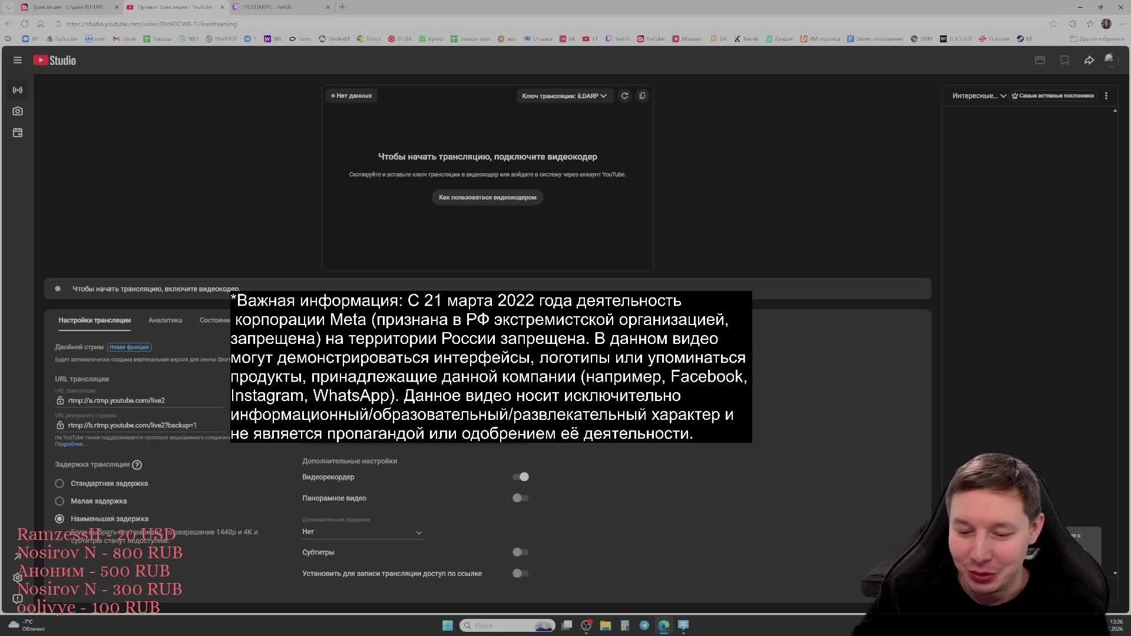The image size is (1131, 636).
Task: Click the rtmp://a.rtmp.youtube.com/live2 URL field
Action: click(x=116, y=400)
